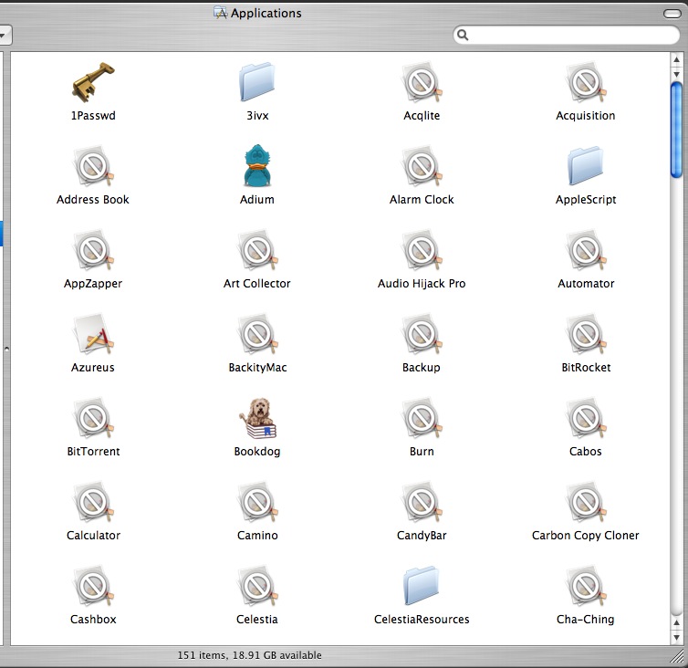Select the CandyBar icon

click(422, 502)
